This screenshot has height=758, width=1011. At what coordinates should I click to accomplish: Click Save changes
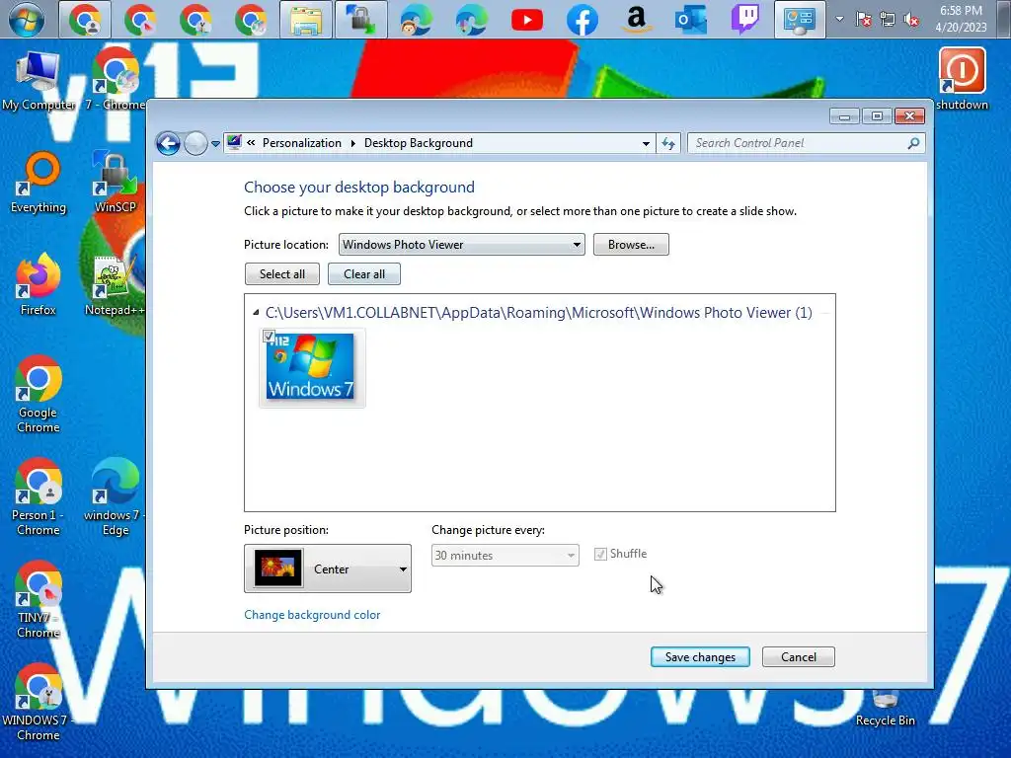[700, 656]
